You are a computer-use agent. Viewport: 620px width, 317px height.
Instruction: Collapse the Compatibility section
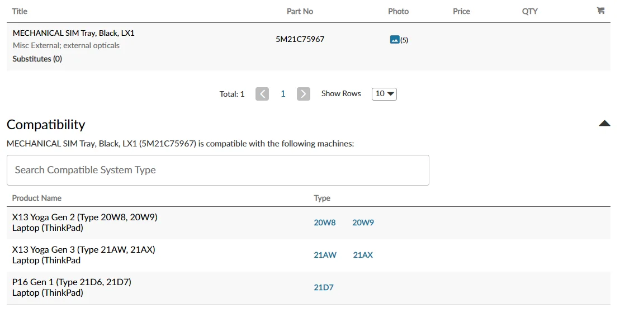[x=604, y=124]
